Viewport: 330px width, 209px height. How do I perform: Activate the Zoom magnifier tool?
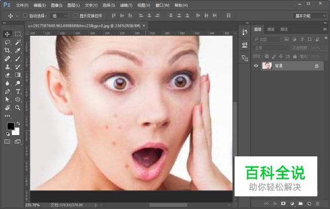[18, 107]
